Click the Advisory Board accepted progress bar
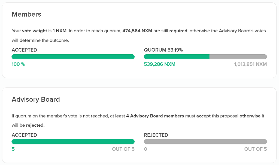279x165 pixels. pyautogui.click(x=73, y=142)
